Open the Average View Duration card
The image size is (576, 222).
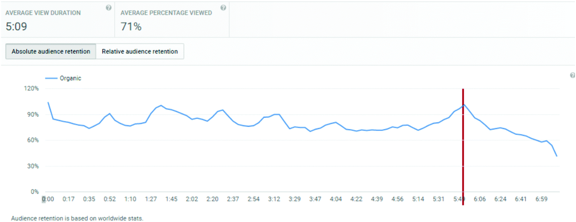pos(57,20)
